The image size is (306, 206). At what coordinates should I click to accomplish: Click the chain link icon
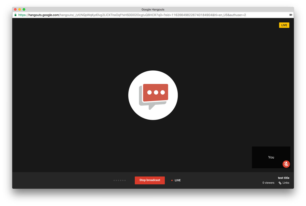[x=280, y=183]
